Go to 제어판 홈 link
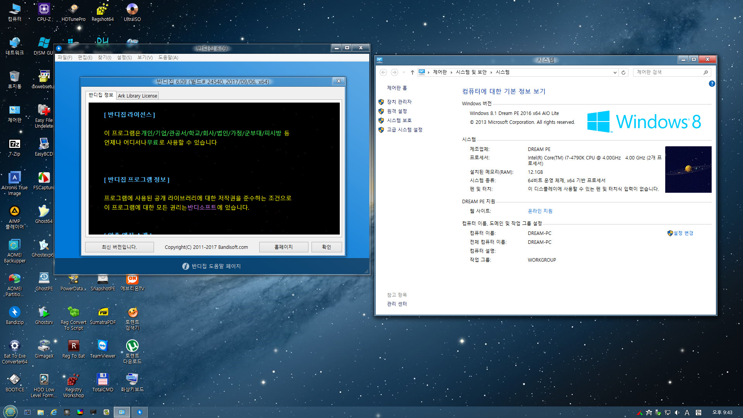The image size is (743, 418). [397, 88]
